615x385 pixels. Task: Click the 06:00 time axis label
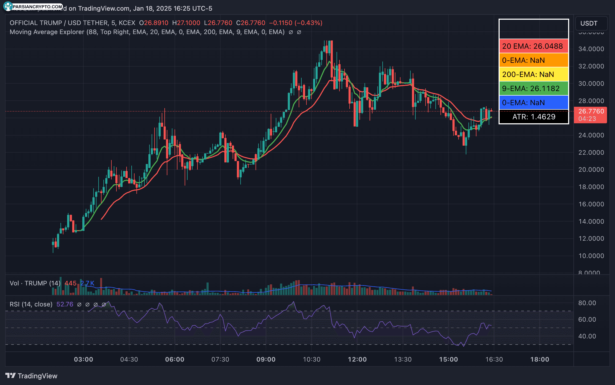[175, 359]
